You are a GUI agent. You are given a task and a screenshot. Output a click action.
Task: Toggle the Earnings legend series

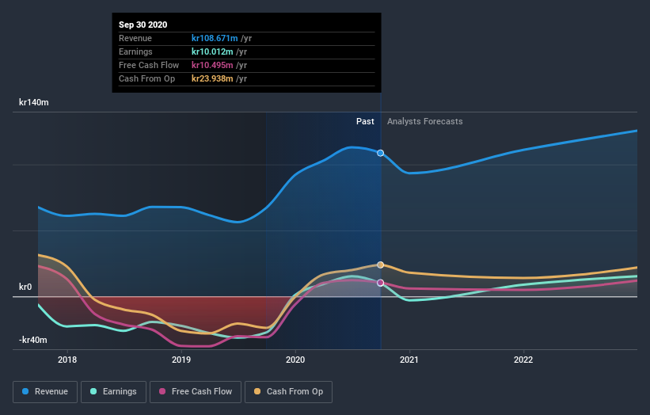coord(113,392)
